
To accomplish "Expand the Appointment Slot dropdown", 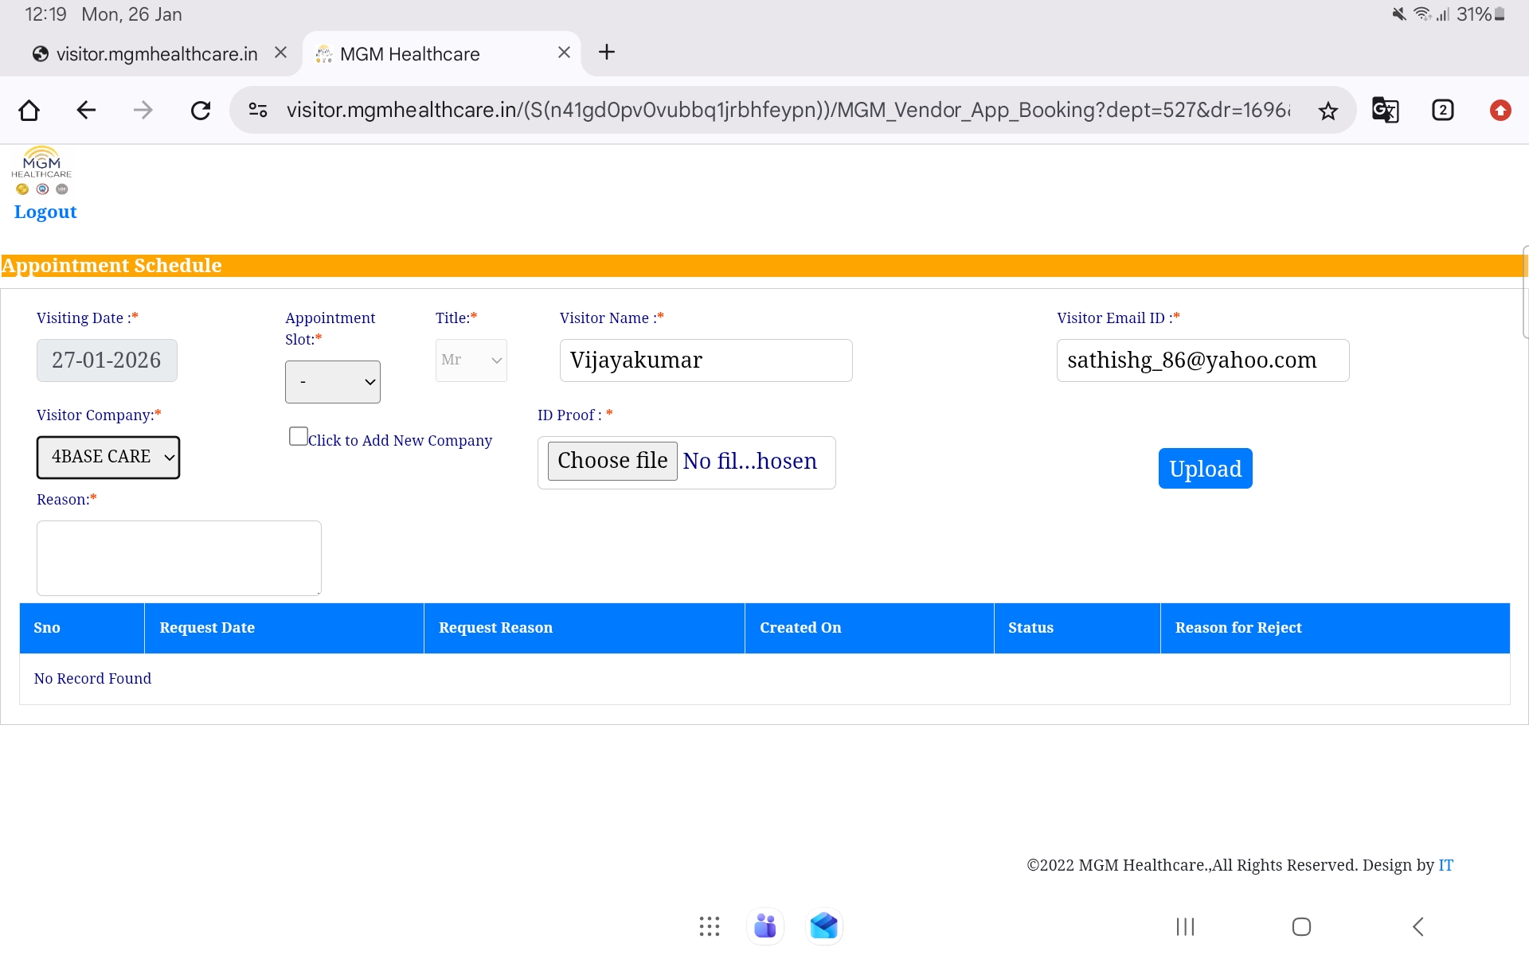I will click(x=333, y=382).
